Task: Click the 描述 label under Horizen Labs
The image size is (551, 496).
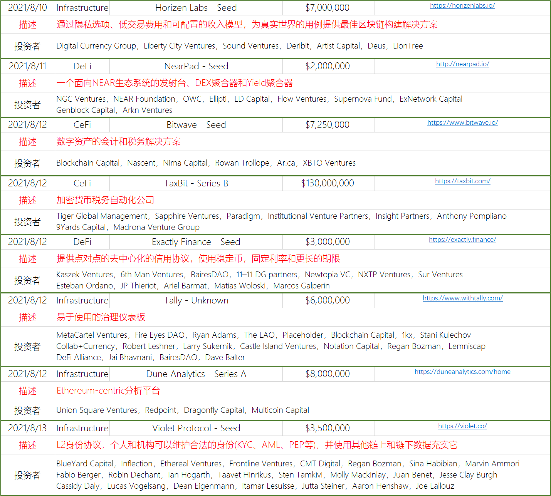Action: tap(27, 25)
